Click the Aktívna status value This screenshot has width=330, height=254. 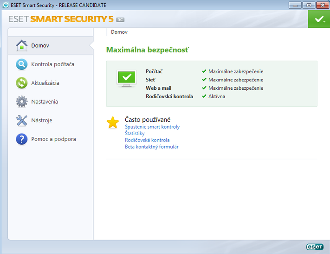click(217, 96)
